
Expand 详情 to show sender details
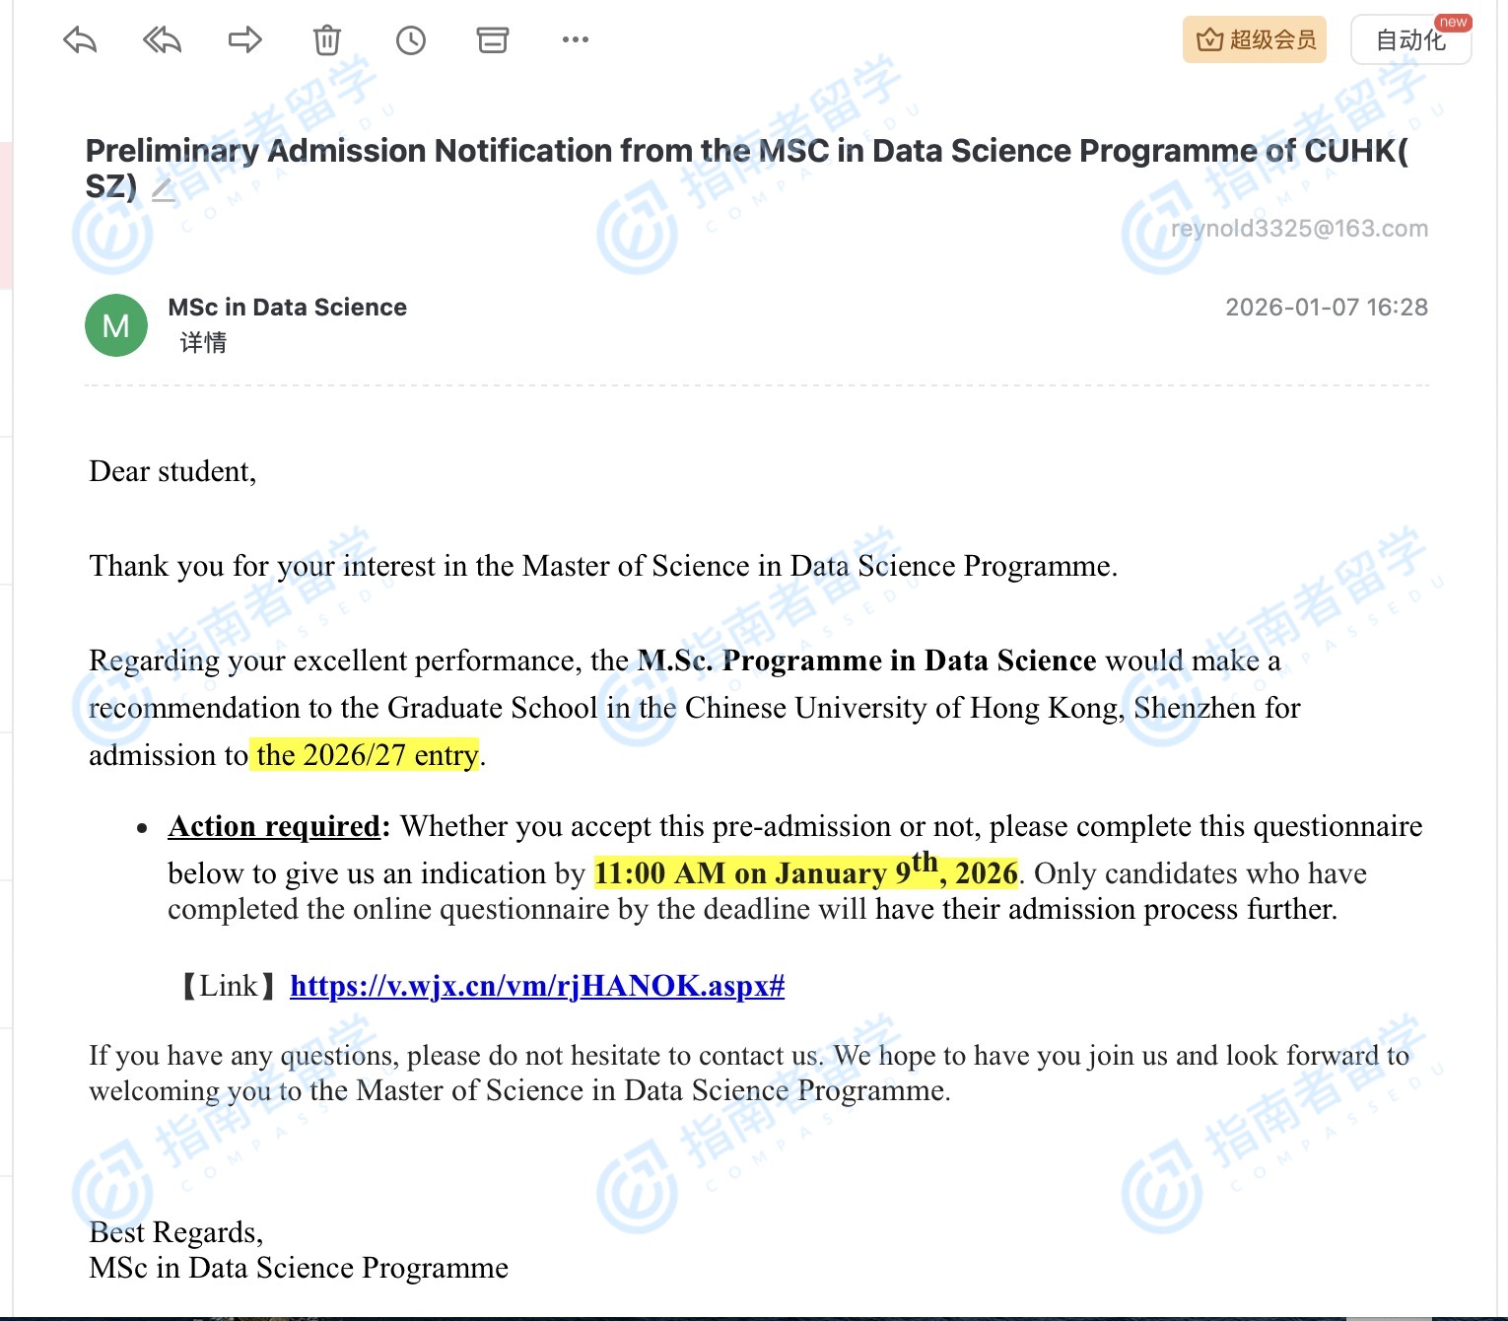(203, 343)
